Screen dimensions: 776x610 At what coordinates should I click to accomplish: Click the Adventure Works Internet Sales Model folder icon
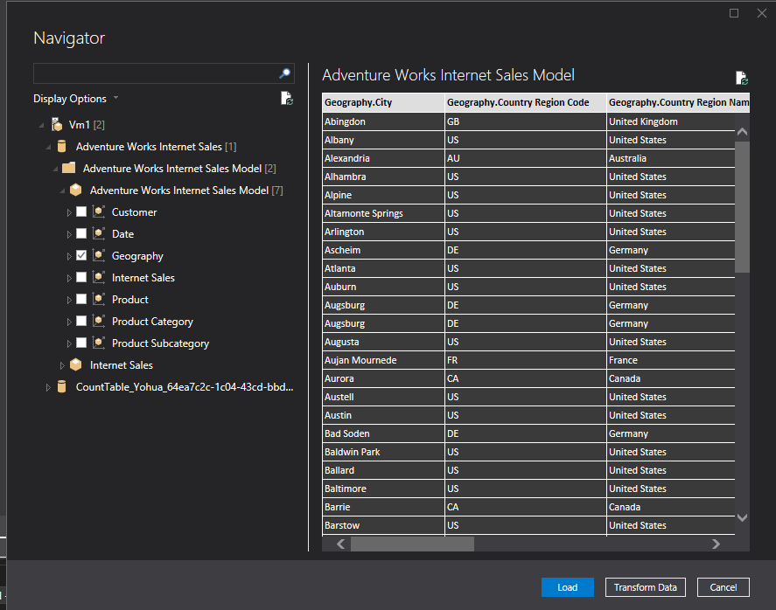(x=69, y=168)
